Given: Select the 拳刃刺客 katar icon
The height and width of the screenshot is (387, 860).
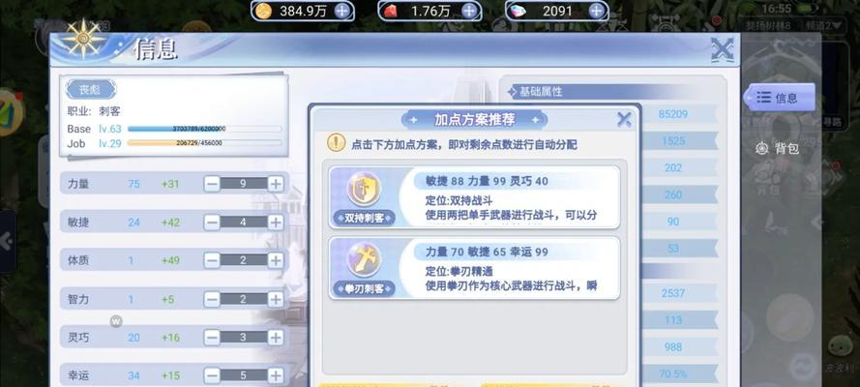Looking at the screenshot, I should click(x=364, y=260).
